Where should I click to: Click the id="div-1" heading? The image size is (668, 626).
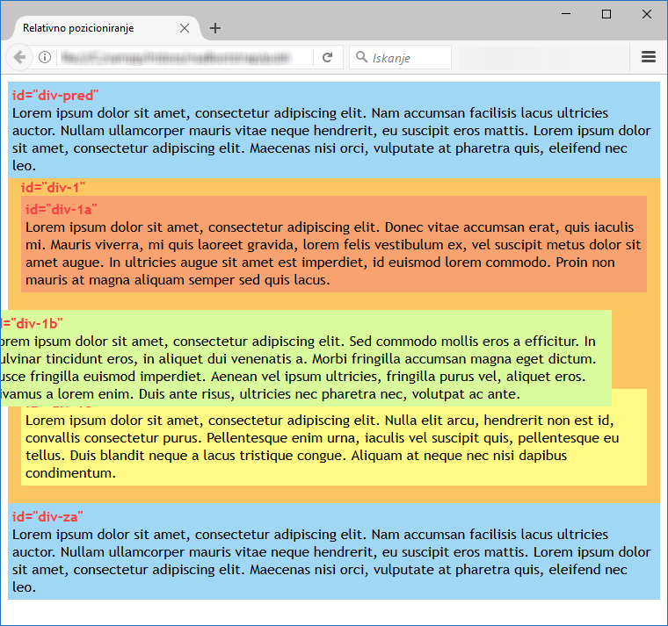54,187
